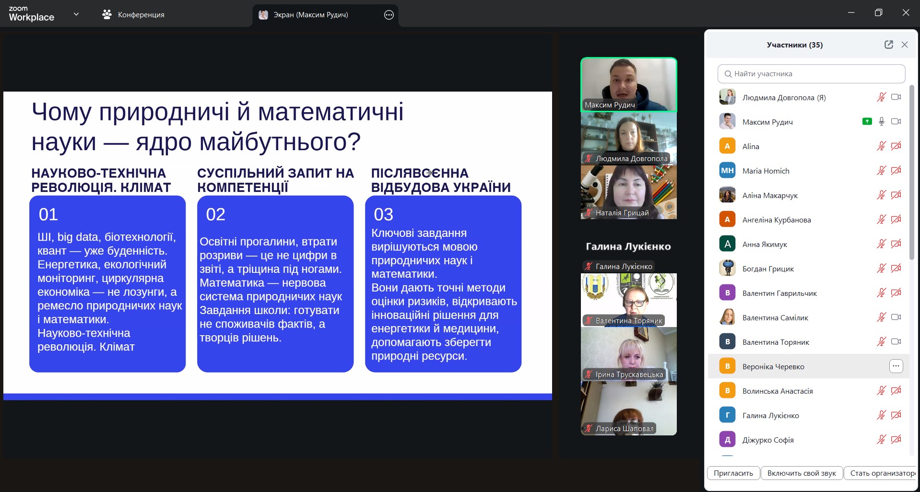This screenshot has height=492, width=920.
Task: Expand the Zoom Workplace dropdown arrow
Action: tap(76, 14)
